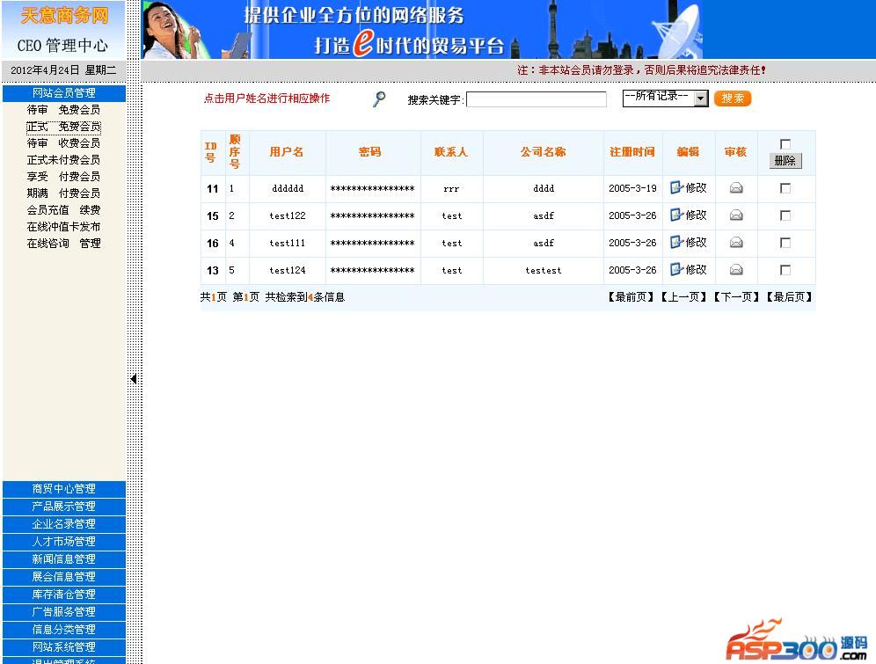Click the 搜索关键字 input field

coord(537,99)
